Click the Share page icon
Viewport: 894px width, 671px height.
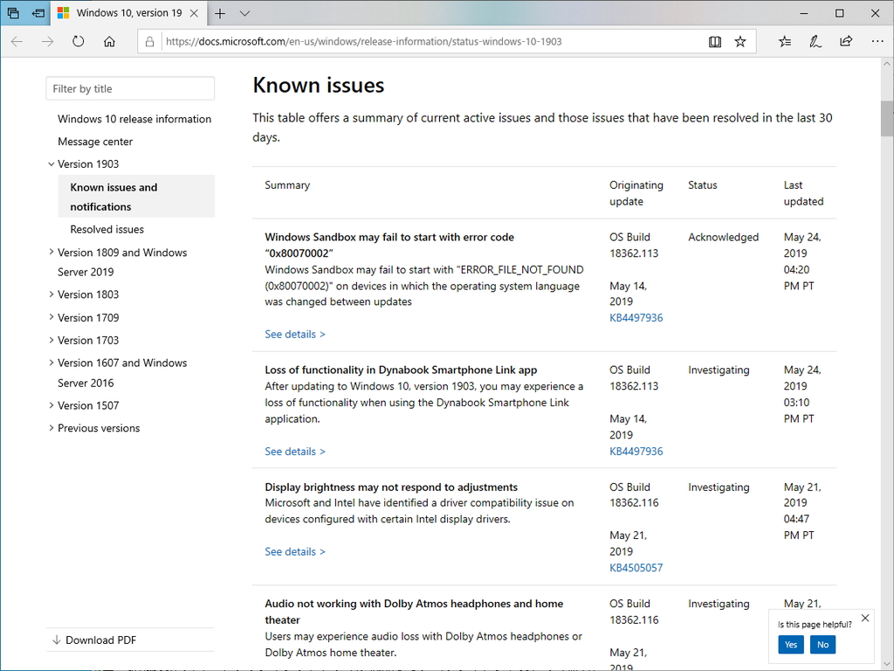tap(846, 41)
